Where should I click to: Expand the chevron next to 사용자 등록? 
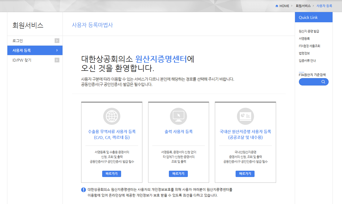click(57, 50)
